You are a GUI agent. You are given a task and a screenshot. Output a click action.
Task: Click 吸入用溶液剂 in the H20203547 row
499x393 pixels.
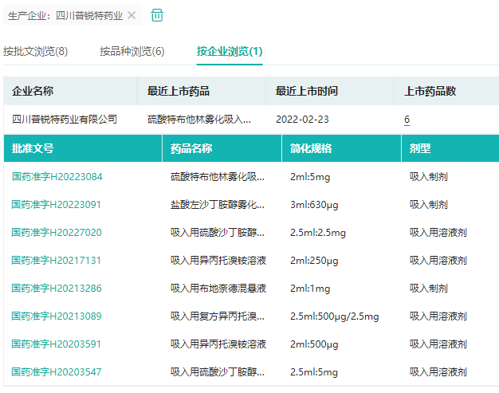438,372
